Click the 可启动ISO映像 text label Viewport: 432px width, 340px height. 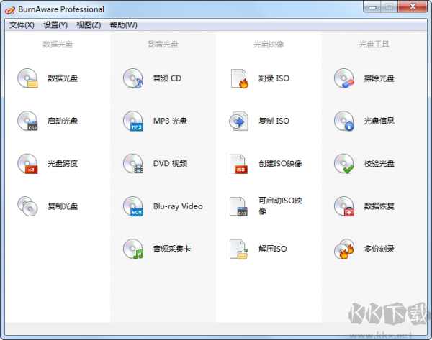[280, 206]
